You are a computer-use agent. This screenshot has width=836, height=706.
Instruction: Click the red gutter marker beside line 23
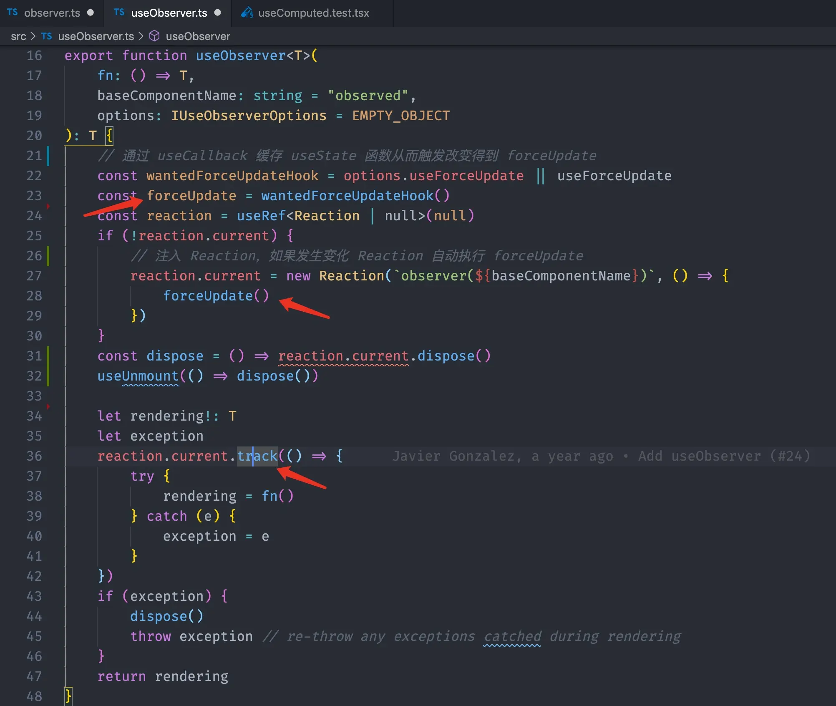pos(48,206)
